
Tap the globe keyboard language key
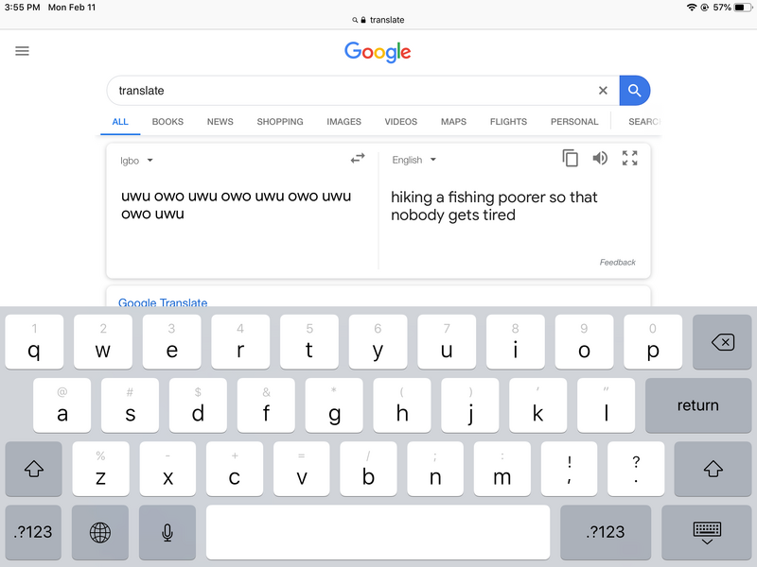click(x=100, y=532)
